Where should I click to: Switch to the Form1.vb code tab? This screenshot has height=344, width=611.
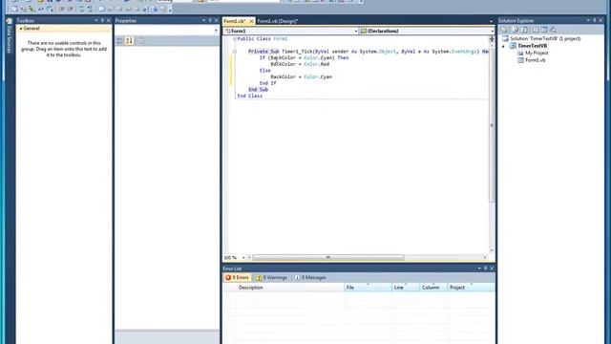point(235,21)
